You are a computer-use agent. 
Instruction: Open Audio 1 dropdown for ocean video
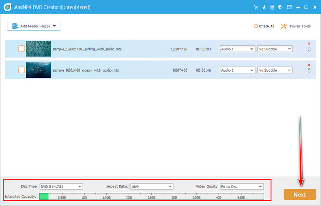(238, 70)
